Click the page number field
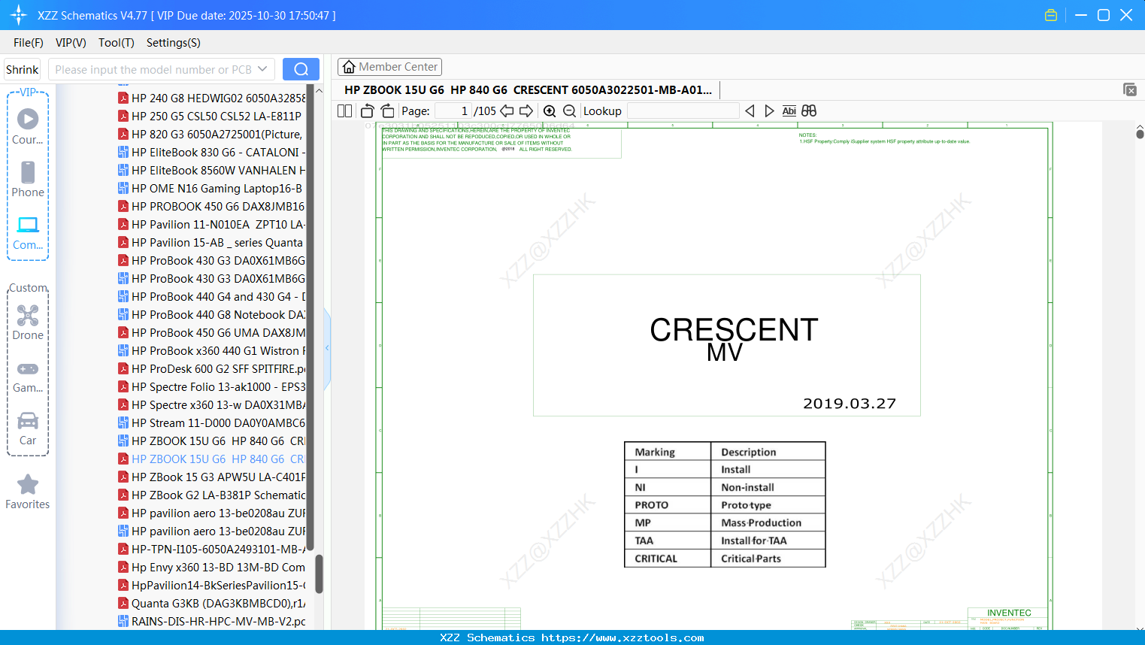Viewport: 1145px width, 645px height. pos(453,111)
